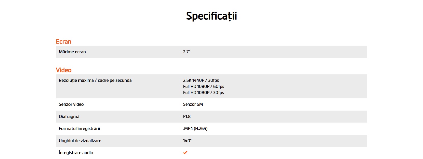The width and height of the screenshot is (423, 159).
Task: Select the Video section heading
Action: click(64, 70)
